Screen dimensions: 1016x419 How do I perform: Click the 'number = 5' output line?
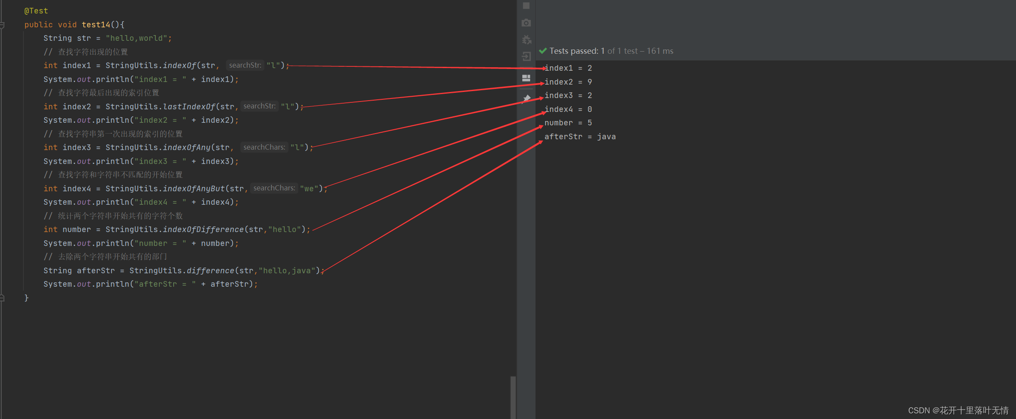568,123
